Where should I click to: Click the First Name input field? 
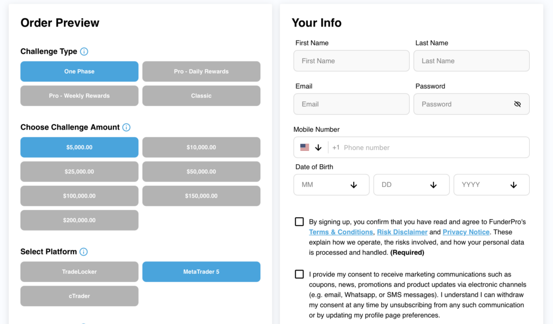pos(351,60)
